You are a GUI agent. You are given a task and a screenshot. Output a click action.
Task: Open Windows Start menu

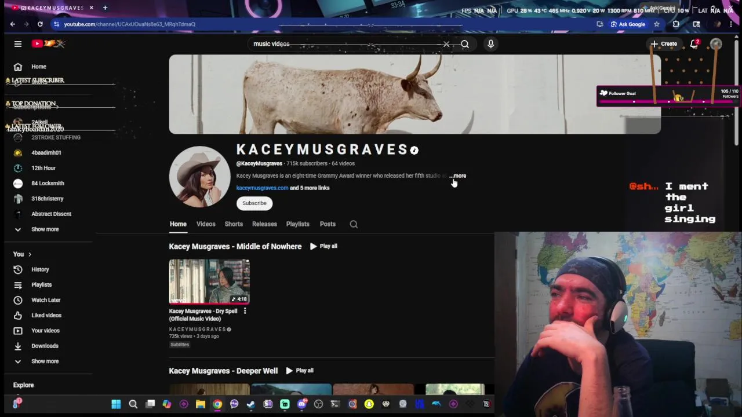point(116,404)
